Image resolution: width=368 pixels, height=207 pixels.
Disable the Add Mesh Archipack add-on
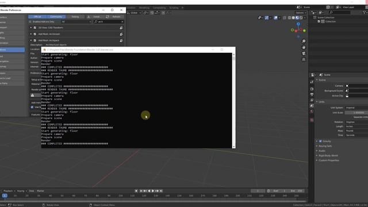point(35,40)
